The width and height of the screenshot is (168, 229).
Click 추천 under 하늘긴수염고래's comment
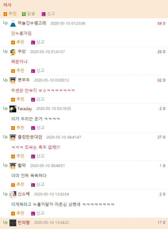coord(18,42)
